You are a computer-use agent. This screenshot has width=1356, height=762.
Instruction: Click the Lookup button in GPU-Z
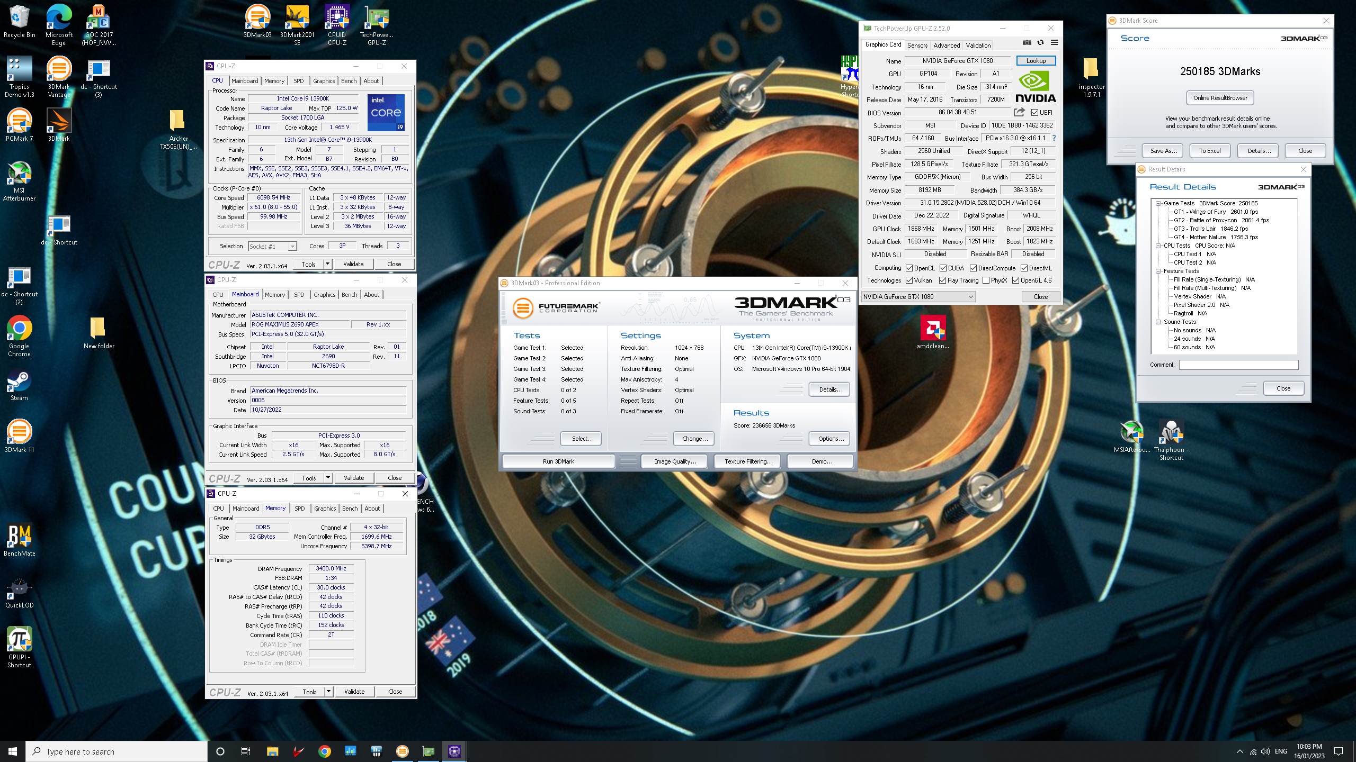point(1036,61)
